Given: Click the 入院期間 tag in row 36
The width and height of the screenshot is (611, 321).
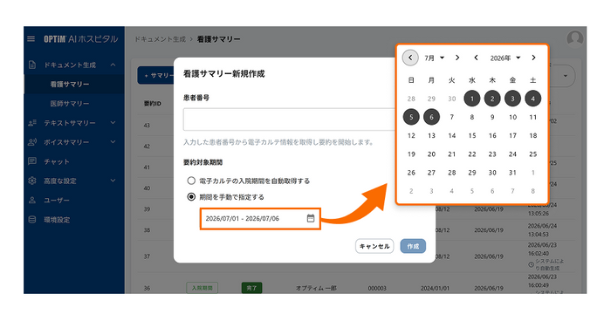Looking at the screenshot, I should (x=202, y=288).
